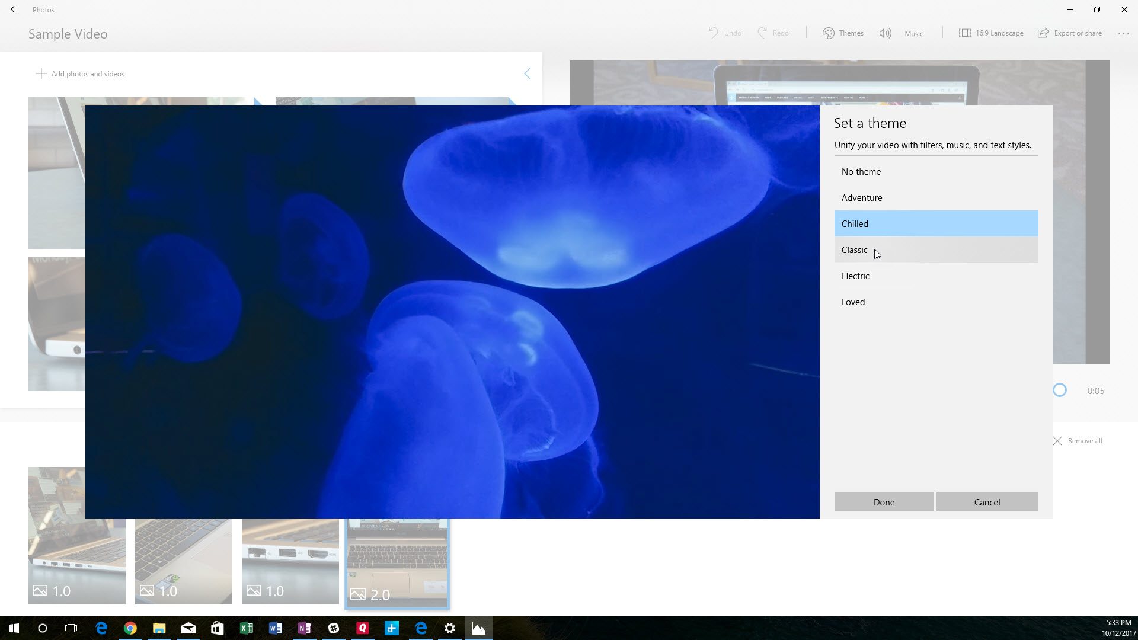Viewport: 1138px width, 640px height.
Task: Choose the Electric theme
Action: tap(936, 276)
